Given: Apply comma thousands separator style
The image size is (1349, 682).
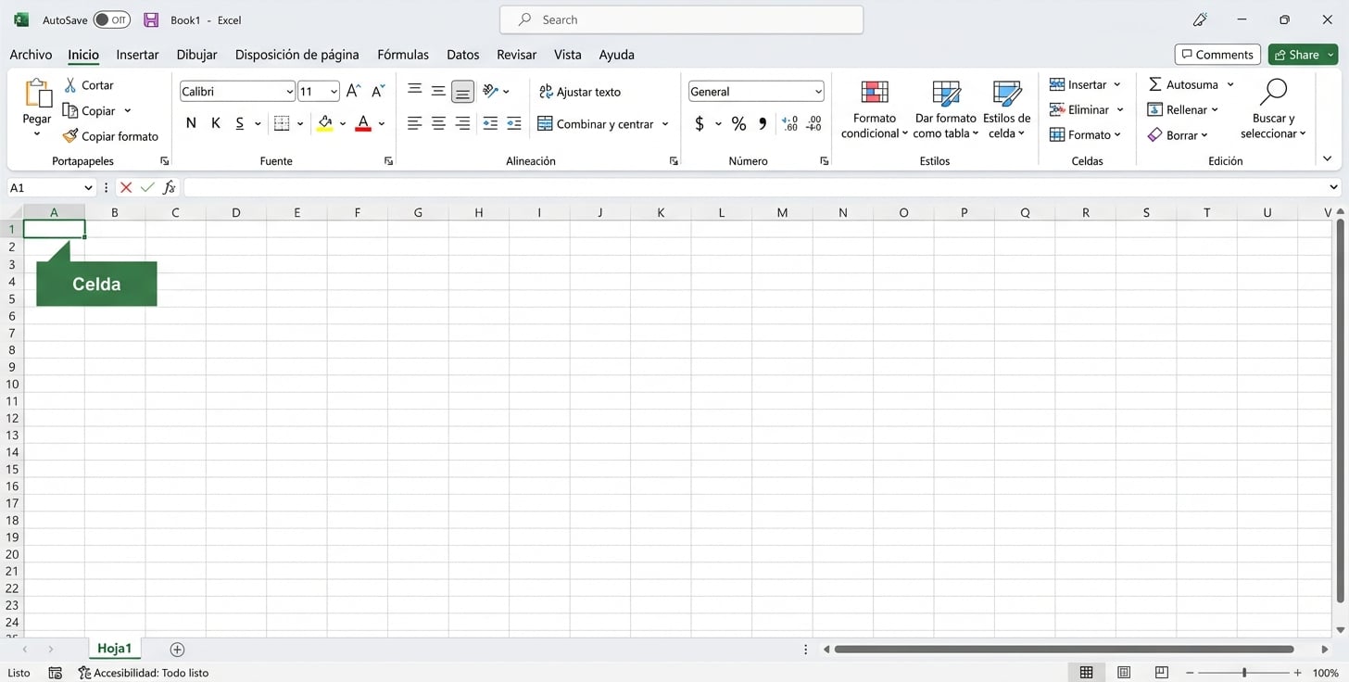Looking at the screenshot, I should pos(763,123).
